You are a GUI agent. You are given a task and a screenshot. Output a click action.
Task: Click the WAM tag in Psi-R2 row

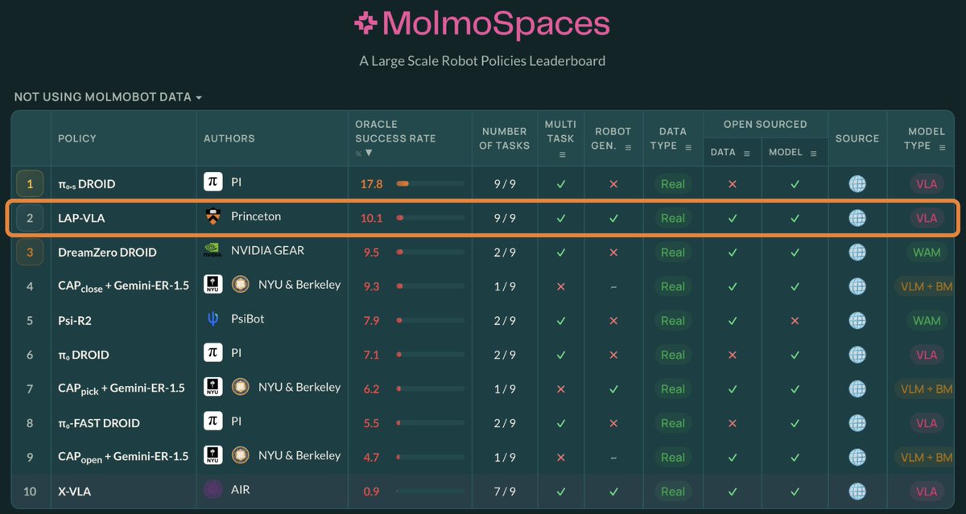[927, 321]
